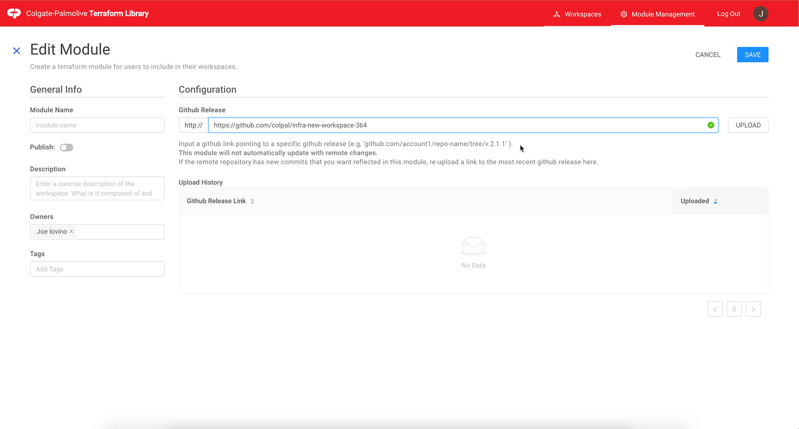
Task: Click the Colgate-Palmolive Terraform Library title
Action: pos(87,13)
